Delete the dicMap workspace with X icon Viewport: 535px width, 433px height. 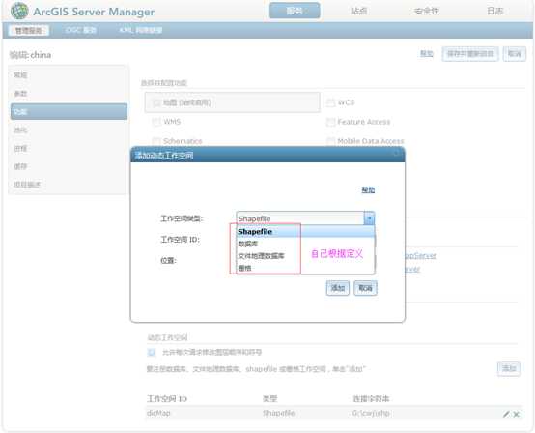[x=517, y=414]
